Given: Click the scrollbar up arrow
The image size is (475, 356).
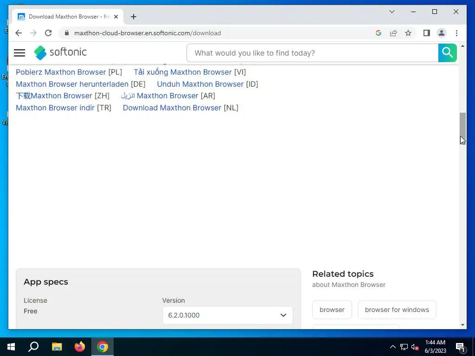Looking at the screenshot, I should click(462, 46).
